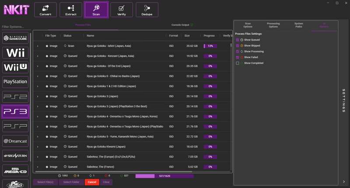Click the processing count status icon
This screenshot has width=350, height=188.
pos(91,176)
